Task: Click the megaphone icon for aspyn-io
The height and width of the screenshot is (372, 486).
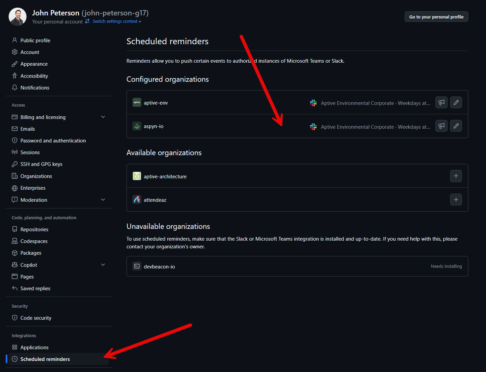Action: click(x=441, y=126)
